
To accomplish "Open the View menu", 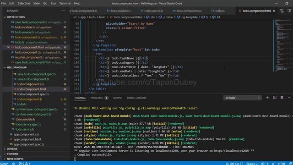I will click(37, 3).
